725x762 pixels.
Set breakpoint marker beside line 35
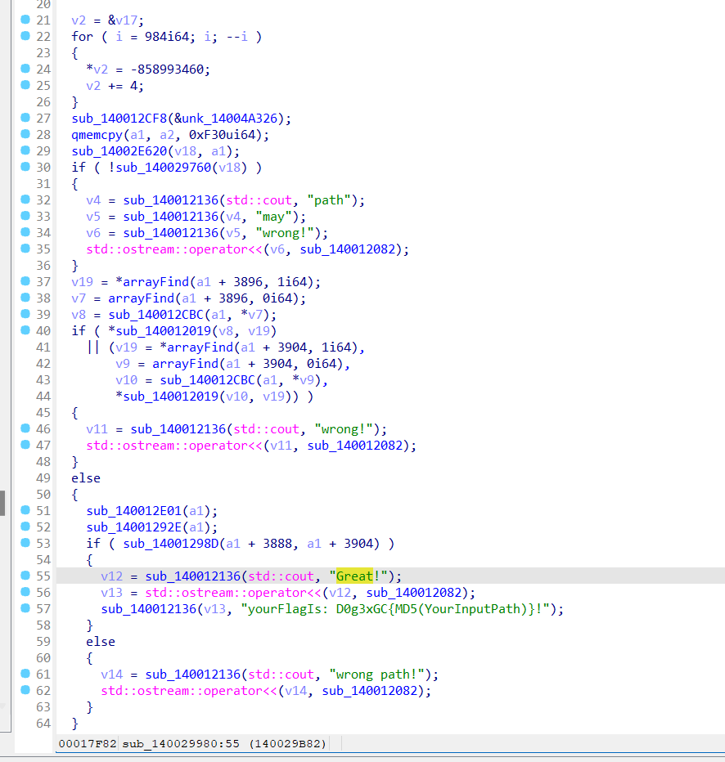click(x=25, y=249)
